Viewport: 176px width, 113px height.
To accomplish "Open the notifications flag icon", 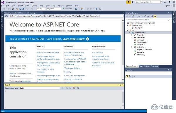I will (128, 2).
